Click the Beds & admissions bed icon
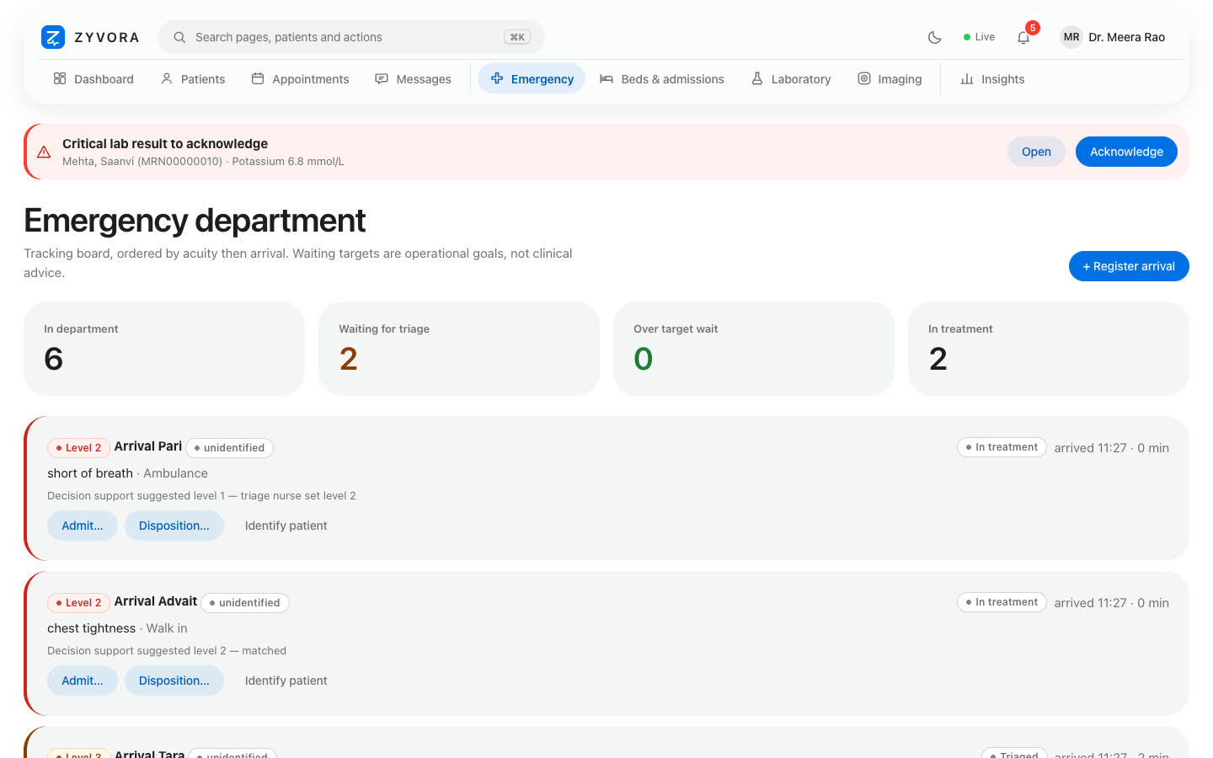This screenshot has height=758, width=1213. pos(606,78)
